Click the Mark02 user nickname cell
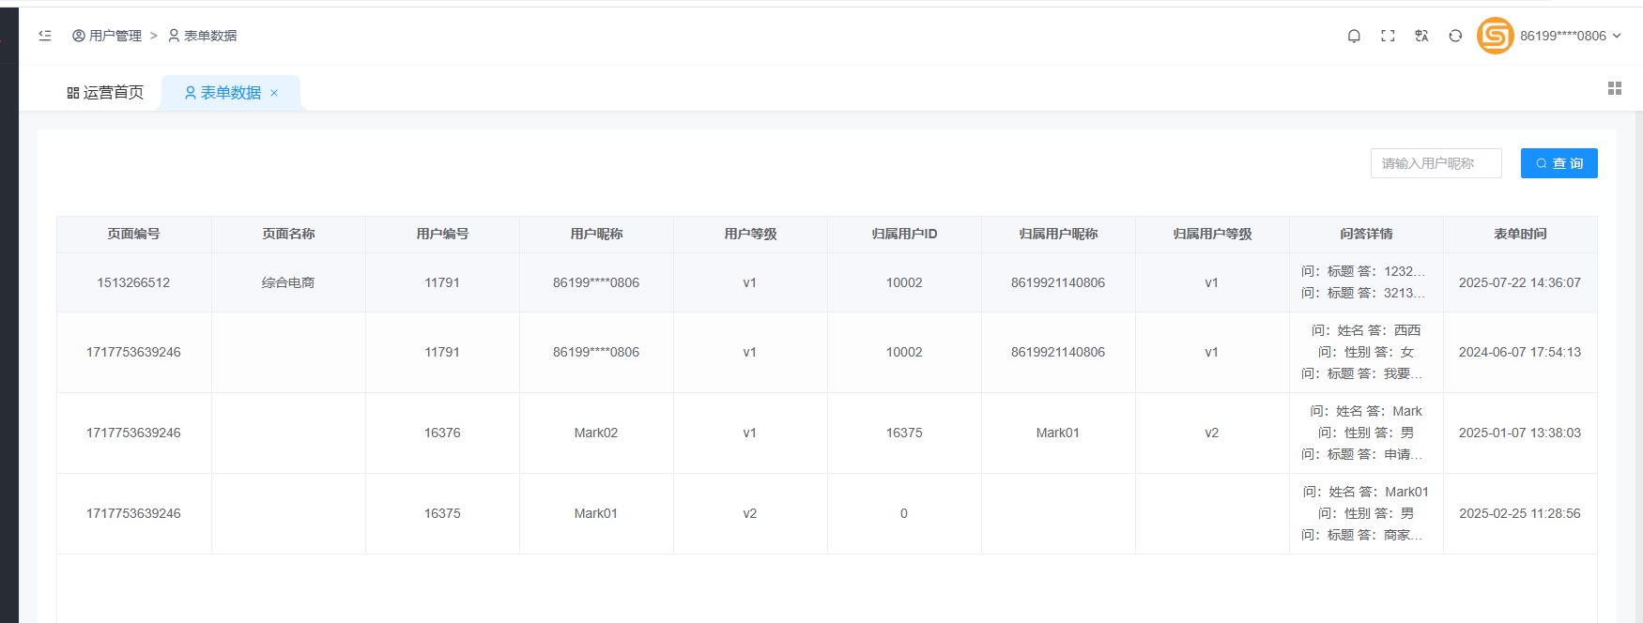 pyautogui.click(x=595, y=433)
